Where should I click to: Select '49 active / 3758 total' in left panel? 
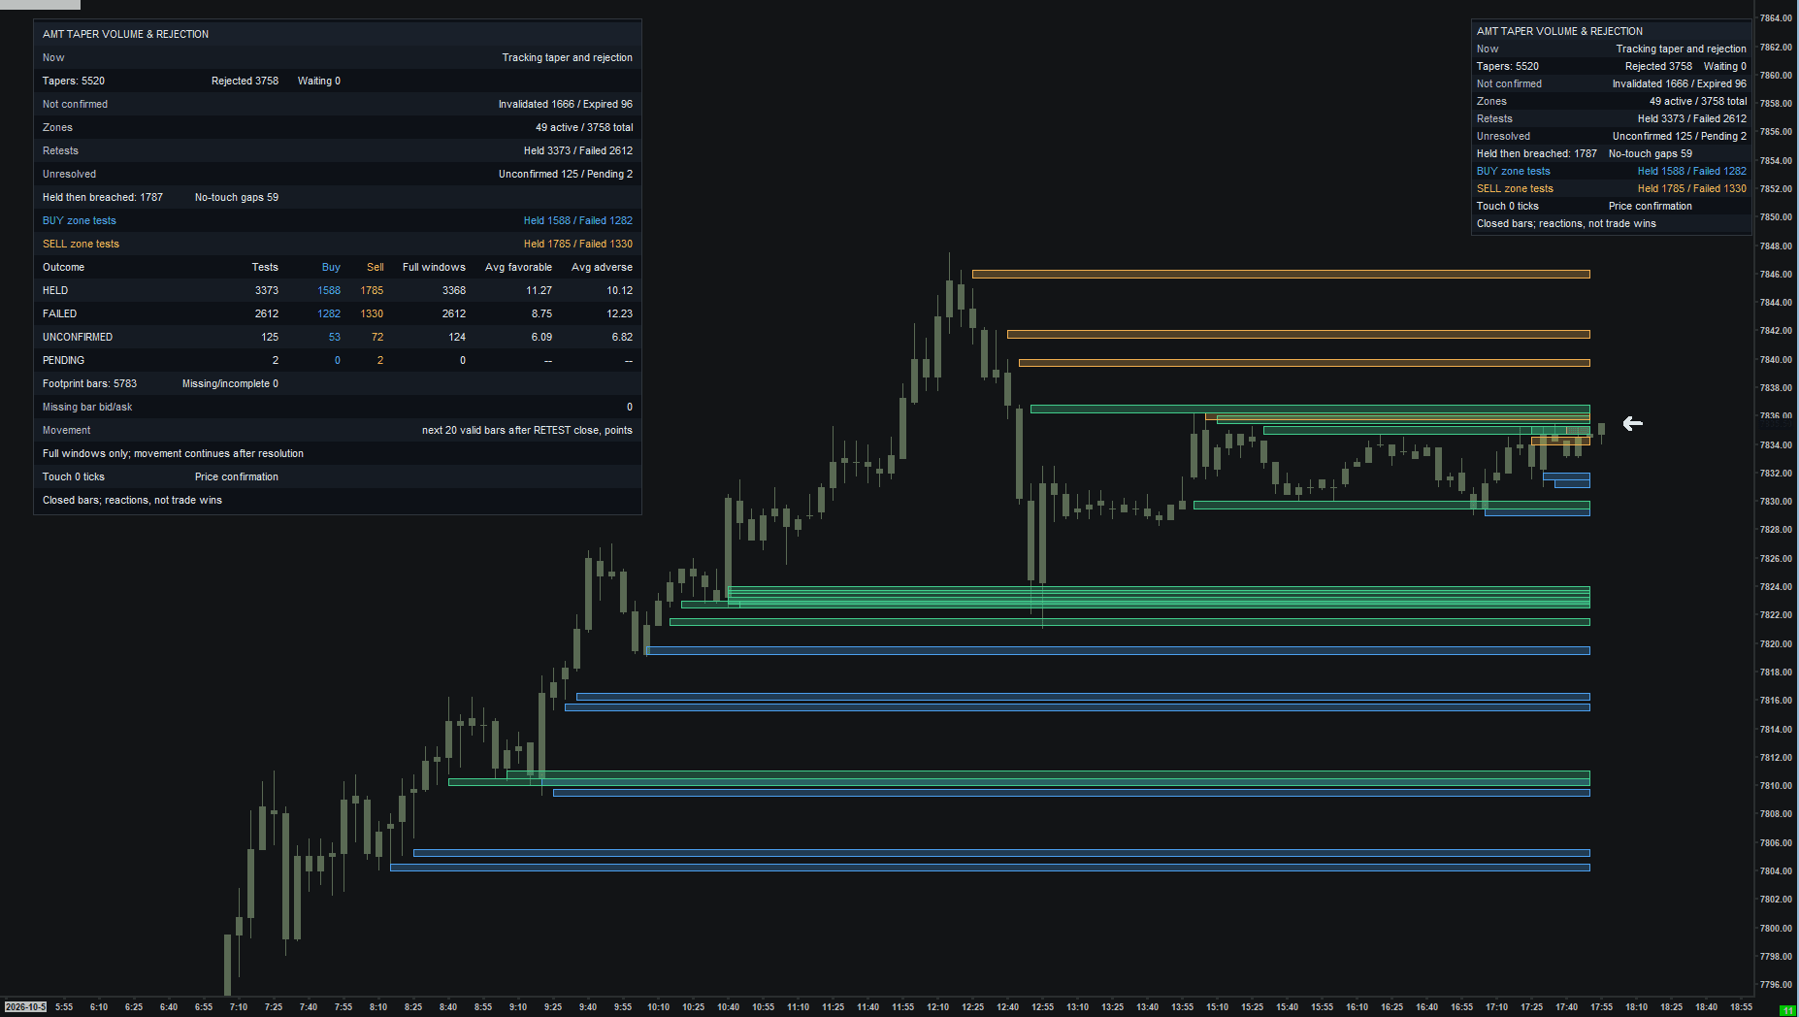pyautogui.click(x=584, y=127)
